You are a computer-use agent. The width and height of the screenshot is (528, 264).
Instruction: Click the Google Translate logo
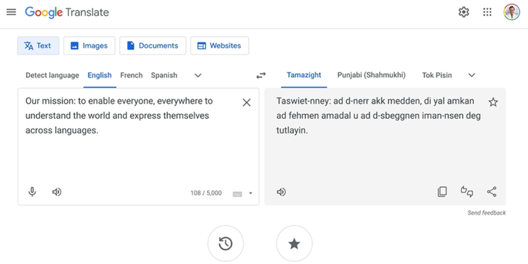pyautogui.click(x=67, y=13)
